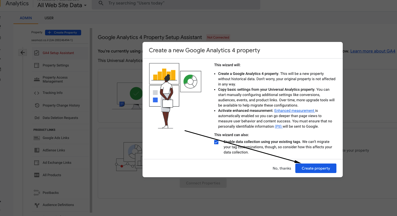Click the Connect Properties button
This screenshot has width=397, height=216.
point(203,183)
